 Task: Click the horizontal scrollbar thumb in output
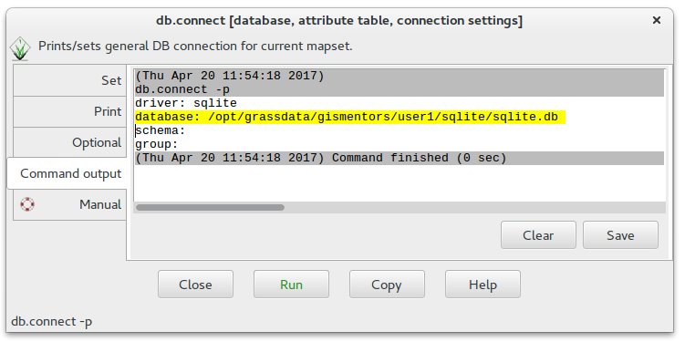tap(210, 207)
